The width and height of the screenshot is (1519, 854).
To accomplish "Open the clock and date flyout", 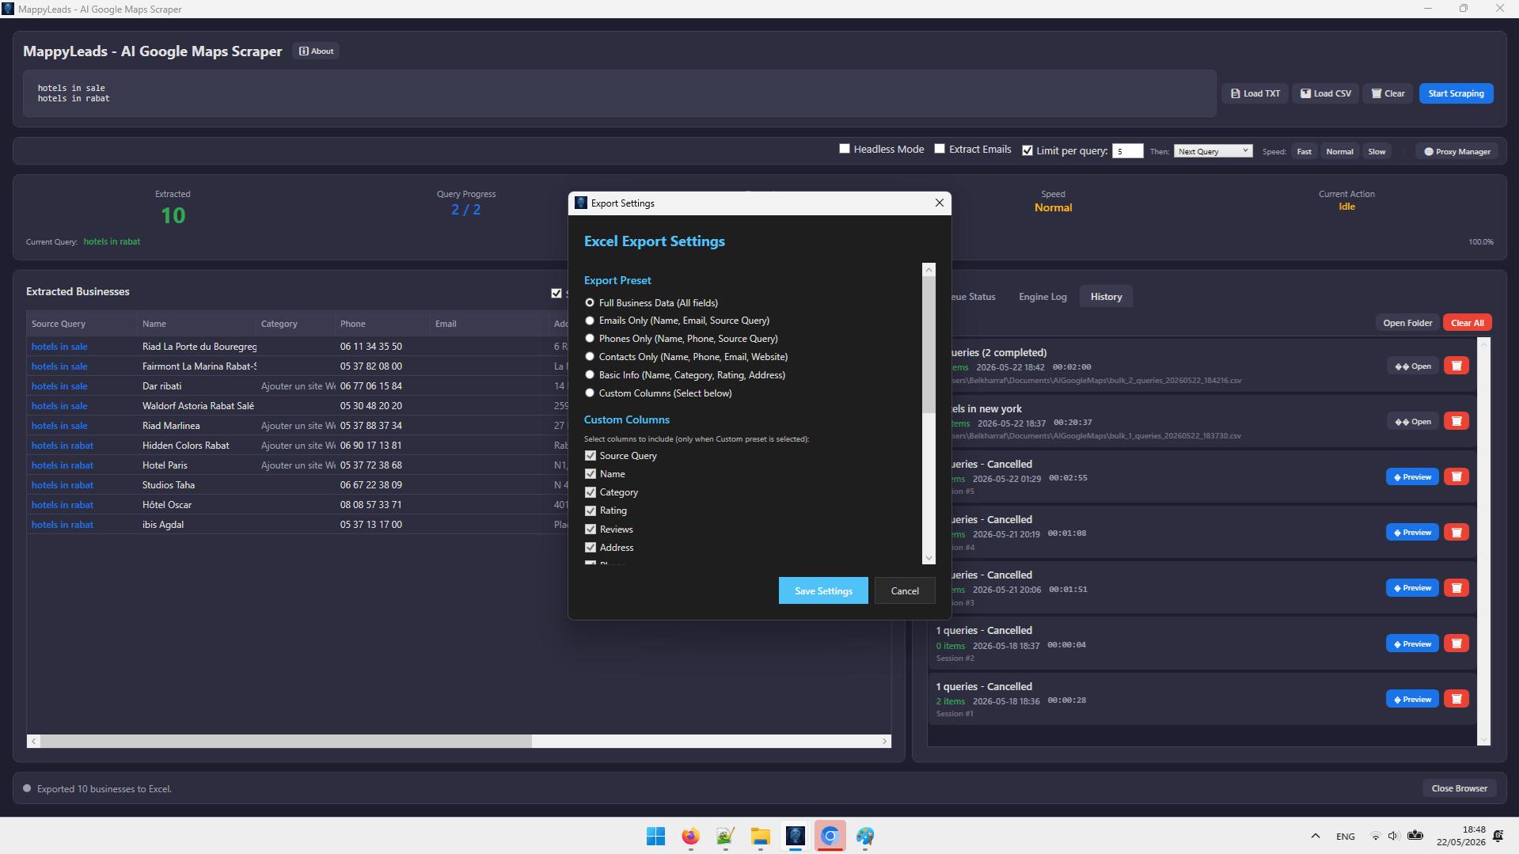I will click(1461, 836).
